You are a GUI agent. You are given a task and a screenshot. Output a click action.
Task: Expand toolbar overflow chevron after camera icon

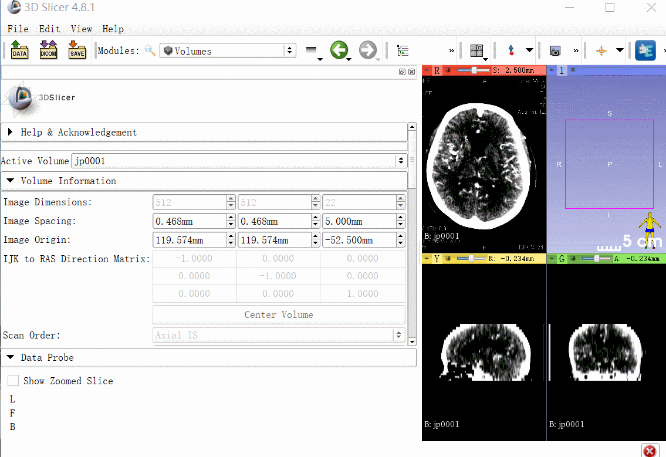(x=576, y=51)
